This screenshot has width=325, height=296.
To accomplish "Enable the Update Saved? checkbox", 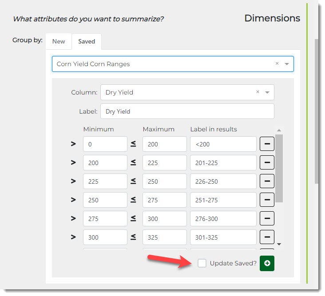I will point(202,263).
